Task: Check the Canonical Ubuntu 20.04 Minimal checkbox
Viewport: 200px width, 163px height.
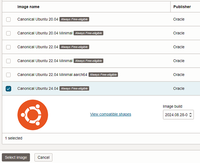Action: (9, 33)
